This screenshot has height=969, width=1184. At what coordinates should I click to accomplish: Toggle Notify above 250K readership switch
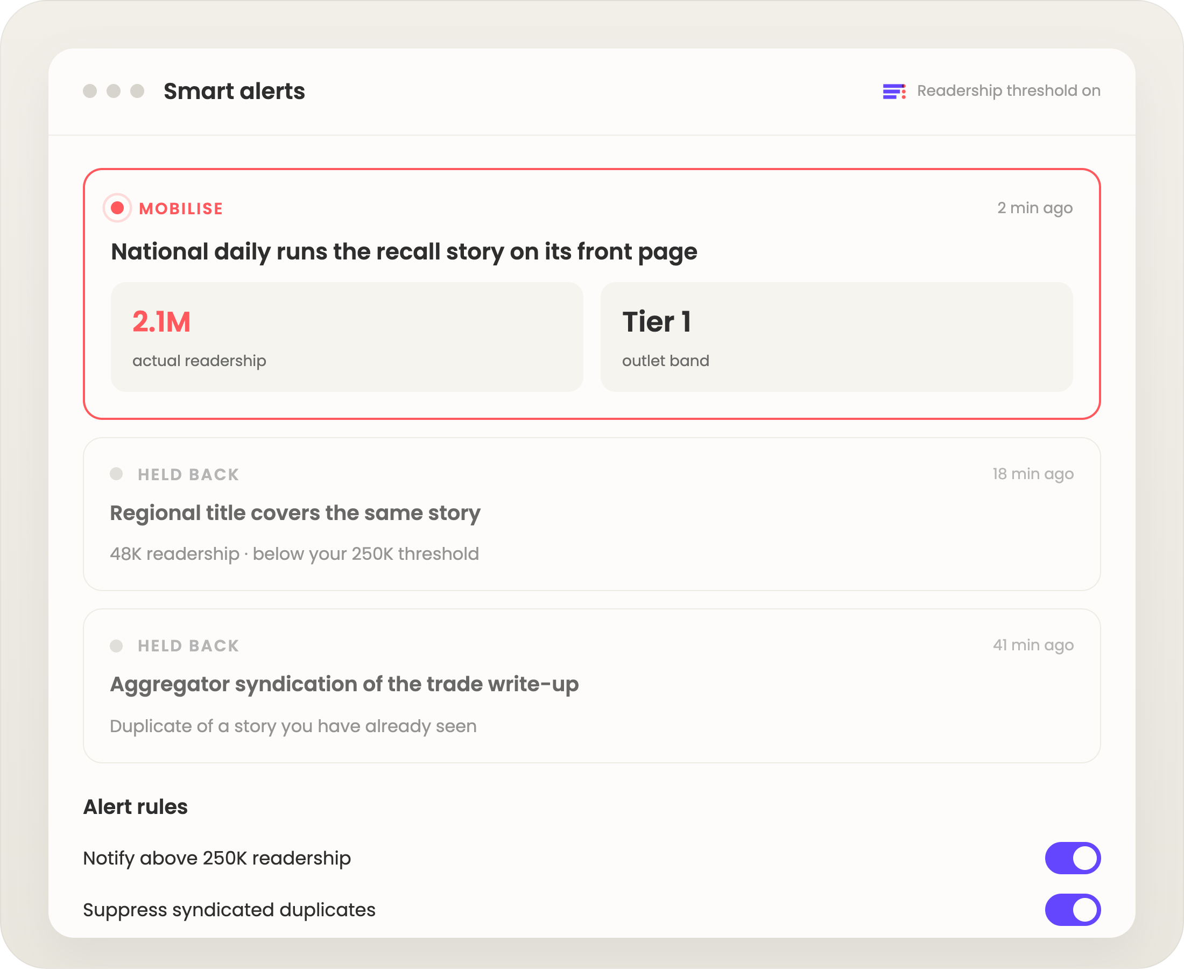pos(1073,858)
